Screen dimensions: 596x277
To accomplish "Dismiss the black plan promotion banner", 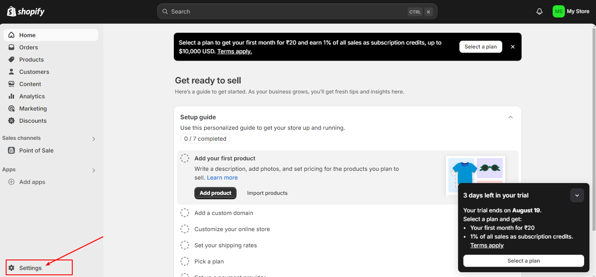I will point(512,47).
